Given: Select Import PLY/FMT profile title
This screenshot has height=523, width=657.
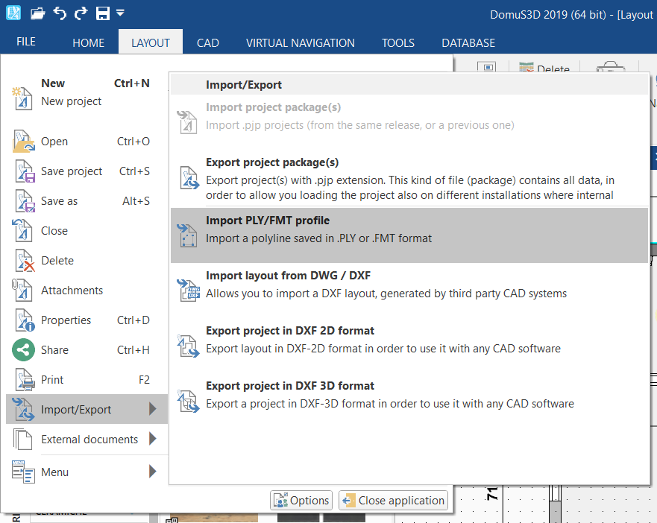Looking at the screenshot, I should pyautogui.click(x=268, y=221).
